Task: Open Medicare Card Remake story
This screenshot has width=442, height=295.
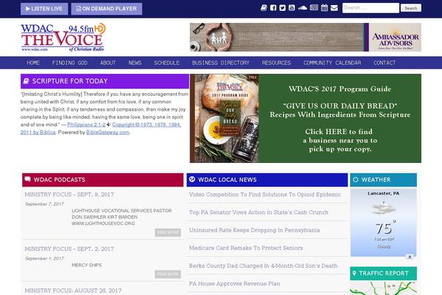Action: [x=246, y=248]
